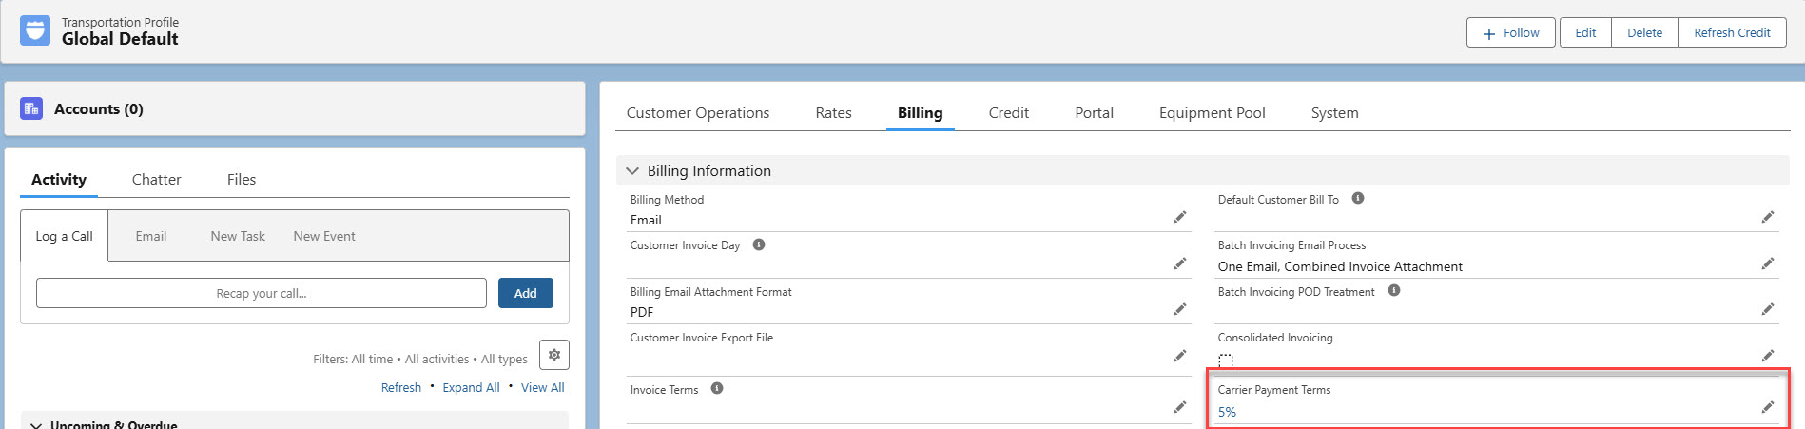Viewport: 1805px width, 429px height.
Task: Open the Files tab
Action: (x=242, y=179)
